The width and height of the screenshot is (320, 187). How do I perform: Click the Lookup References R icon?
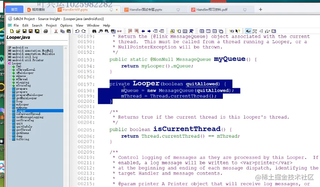click(x=191, y=31)
